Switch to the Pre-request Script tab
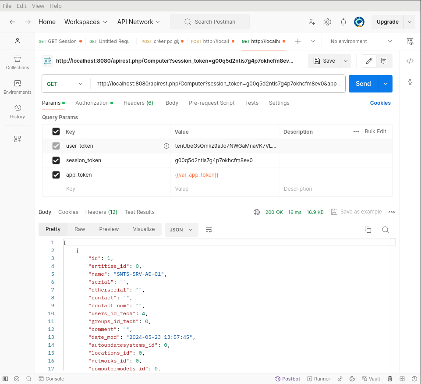The height and width of the screenshot is (384, 421). (212, 103)
